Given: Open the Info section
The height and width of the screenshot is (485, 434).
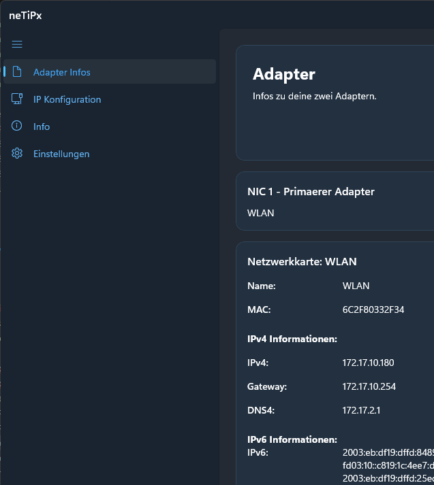Looking at the screenshot, I should 110,127.
